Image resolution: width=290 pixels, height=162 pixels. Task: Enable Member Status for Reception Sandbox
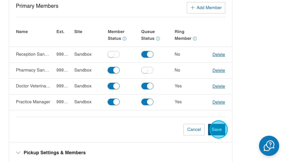114,54
